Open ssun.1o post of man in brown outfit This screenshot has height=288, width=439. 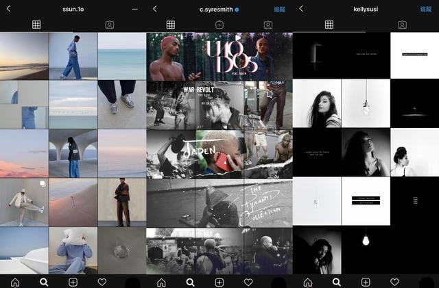(122, 202)
